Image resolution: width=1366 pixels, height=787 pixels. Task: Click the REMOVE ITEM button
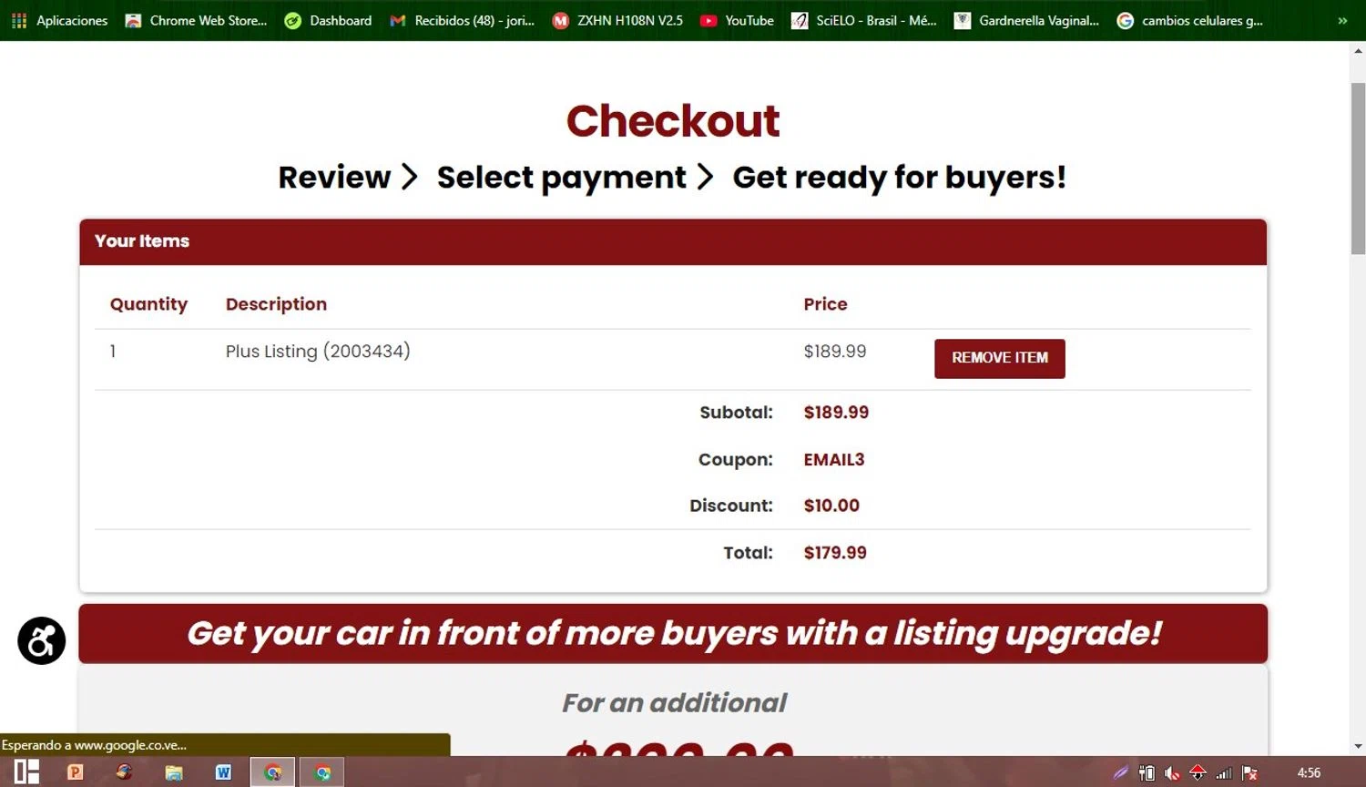pyautogui.click(x=999, y=358)
